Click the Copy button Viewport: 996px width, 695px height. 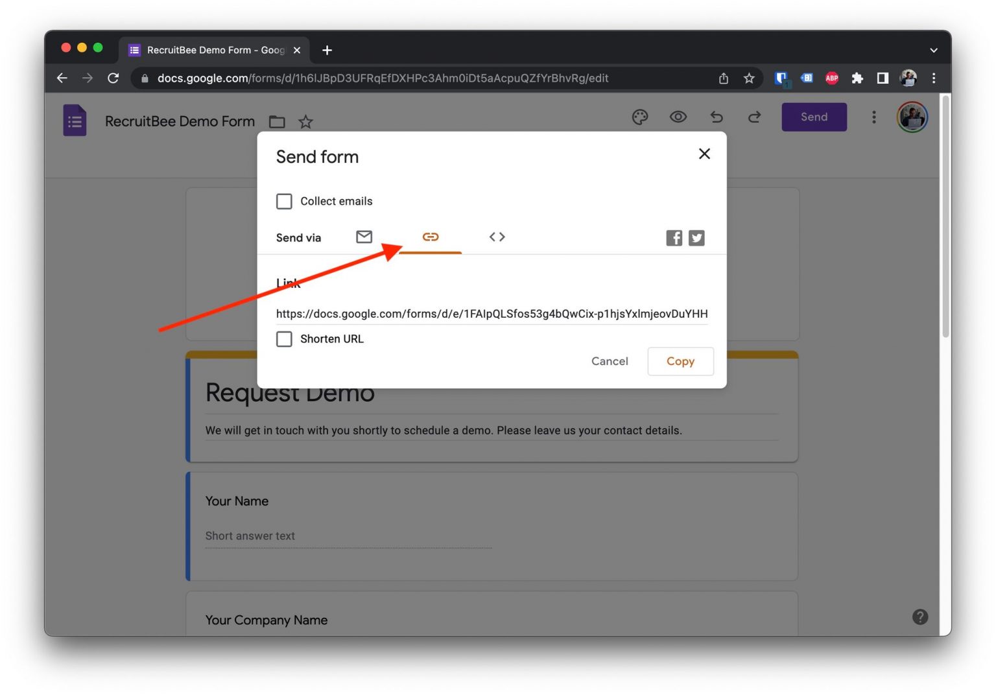680,361
